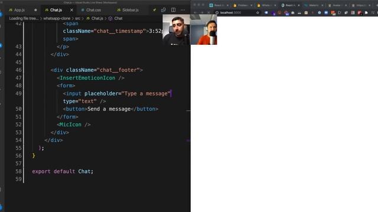
Task: Click the chat__footer div line
Action: coord(97,70)
